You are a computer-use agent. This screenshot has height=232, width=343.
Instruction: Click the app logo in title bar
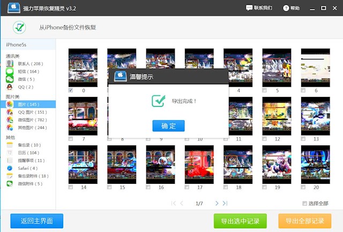pos(14,9)
